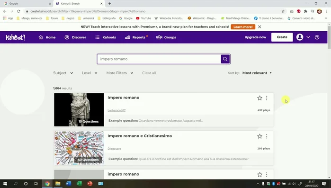Viewport: 331px width, 188px height.
Task: Open the App bookmarks shortcut
Action: [8, 18]
